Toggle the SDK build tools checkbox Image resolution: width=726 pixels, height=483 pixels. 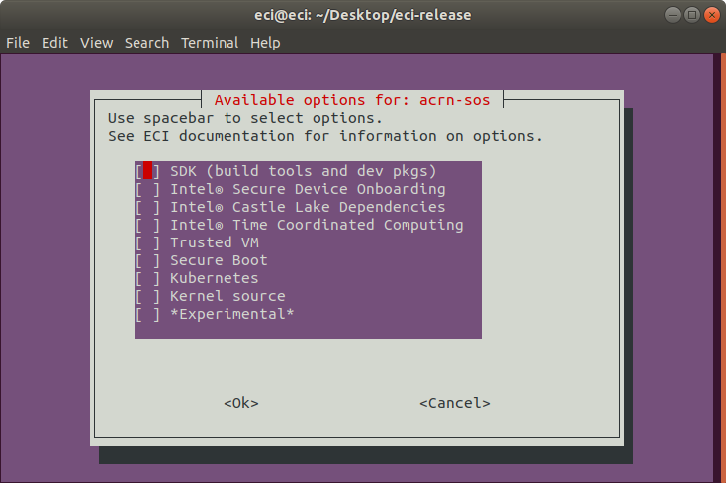coord(147,171)
